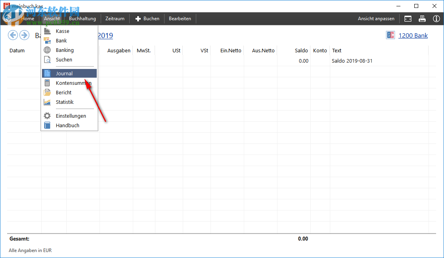
Task: Go to the next period with the forward arrow
Action: [x=24, y=35]
